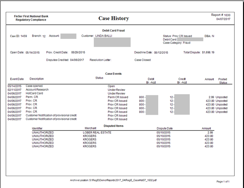Click the Case Closed: label
The image size is (244, 188).
pos(143,60)
